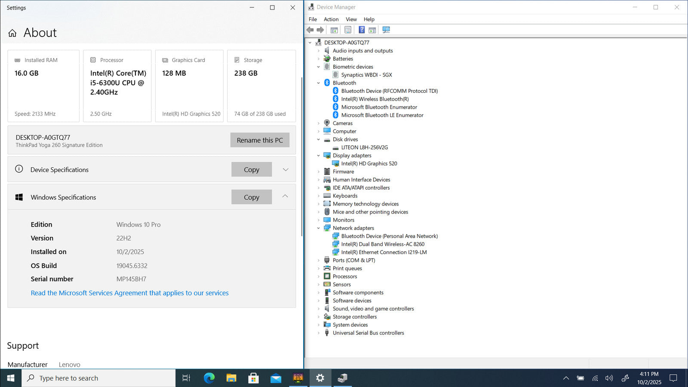Copy the Windows Specifications
The height and width of the screenshot is (387, 688).
pos(252,197)
